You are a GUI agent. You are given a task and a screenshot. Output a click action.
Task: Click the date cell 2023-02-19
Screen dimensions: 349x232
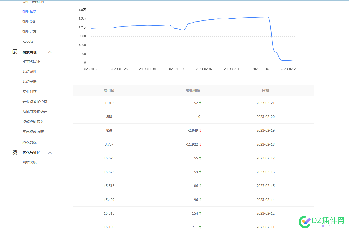[265, 130]
